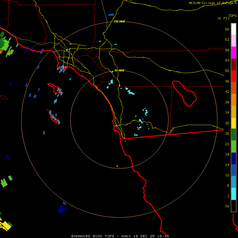Click the [K FT] units label

click(x=223, y=18)
